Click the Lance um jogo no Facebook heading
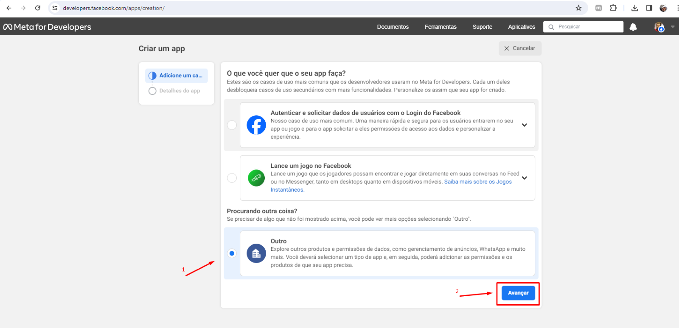 pyautogui.click(x=311, y=166)
